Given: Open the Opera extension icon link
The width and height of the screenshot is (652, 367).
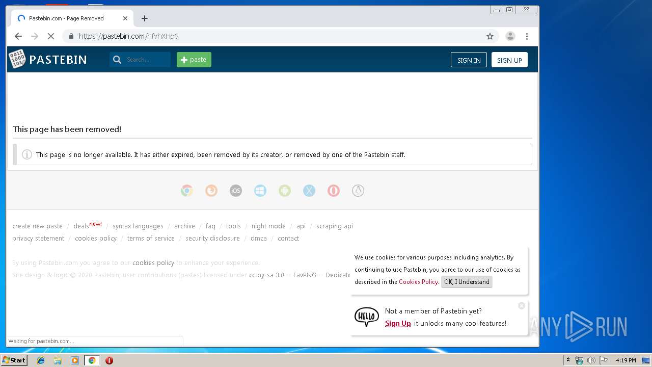Looking at the screenshot, I should click(334, 191).
